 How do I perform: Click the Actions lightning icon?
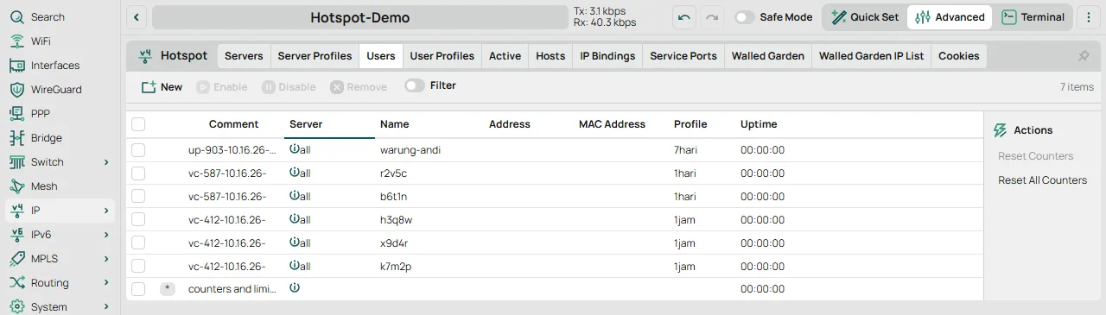coord(1001,130)
